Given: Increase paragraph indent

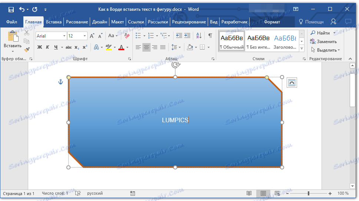Looking at the screenshot, I should click(187, 36).
